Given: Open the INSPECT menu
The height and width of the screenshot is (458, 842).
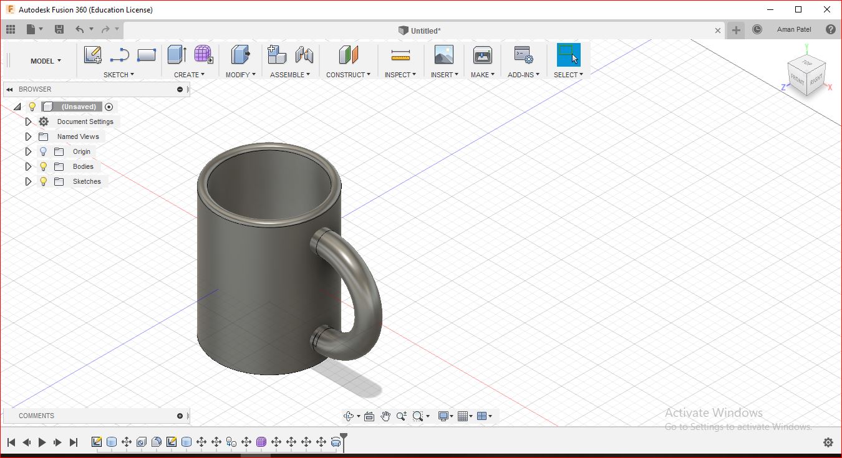Looking at the screenshot, I should tap(400, 75).
